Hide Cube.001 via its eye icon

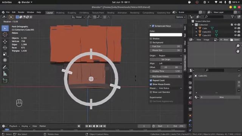click(235, 32)
